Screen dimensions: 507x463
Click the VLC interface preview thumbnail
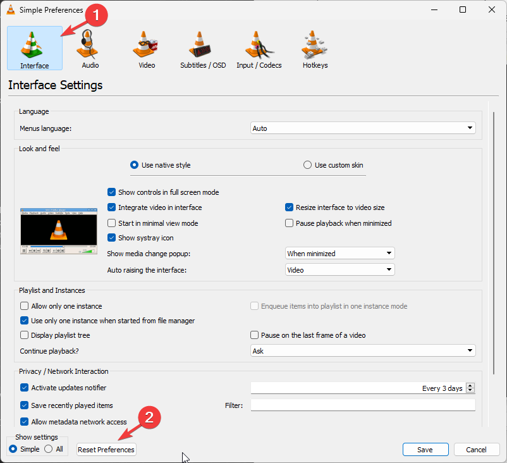[59, 231]
